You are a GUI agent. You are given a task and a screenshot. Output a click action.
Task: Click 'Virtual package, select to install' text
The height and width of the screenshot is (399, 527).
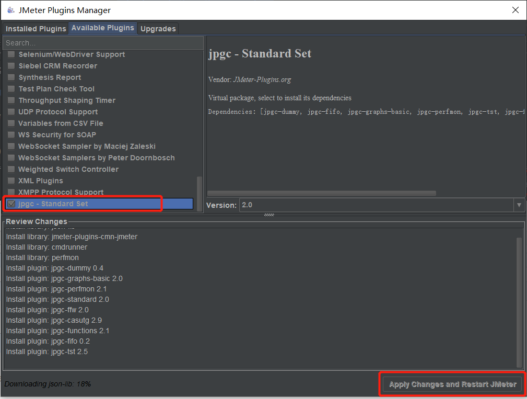(279, 98)
